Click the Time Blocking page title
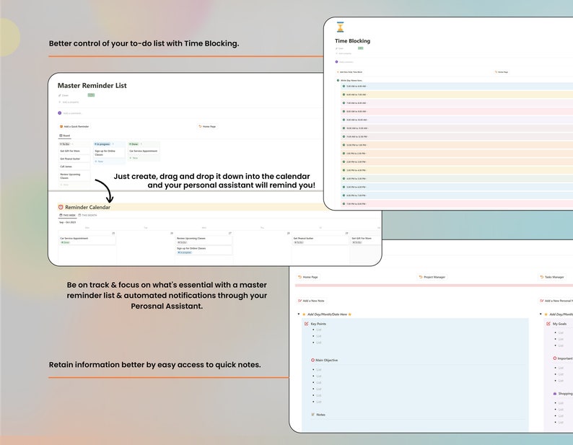 (353, 41)
